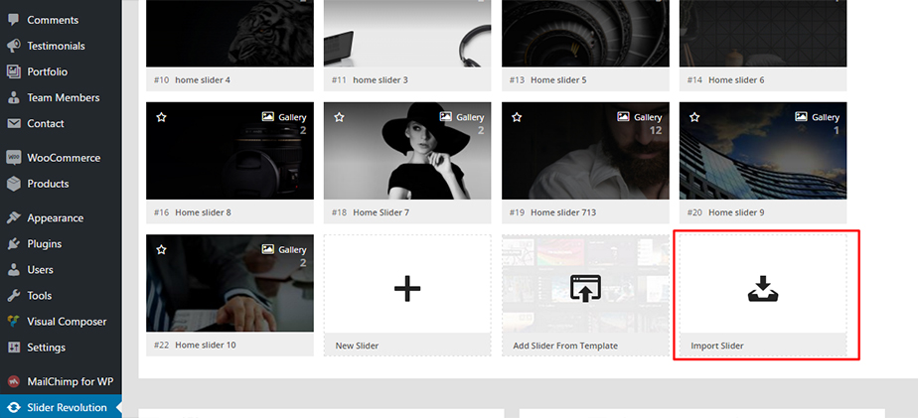Click the New Slider label

tap(359, 346)
